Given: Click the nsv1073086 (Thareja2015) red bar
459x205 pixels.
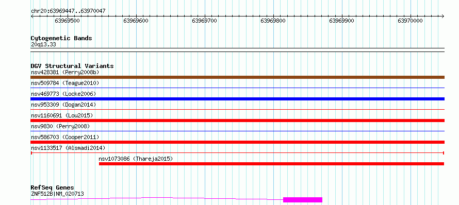Looking at the screenshot, I should pyautogui.click(x=271, y=164).
